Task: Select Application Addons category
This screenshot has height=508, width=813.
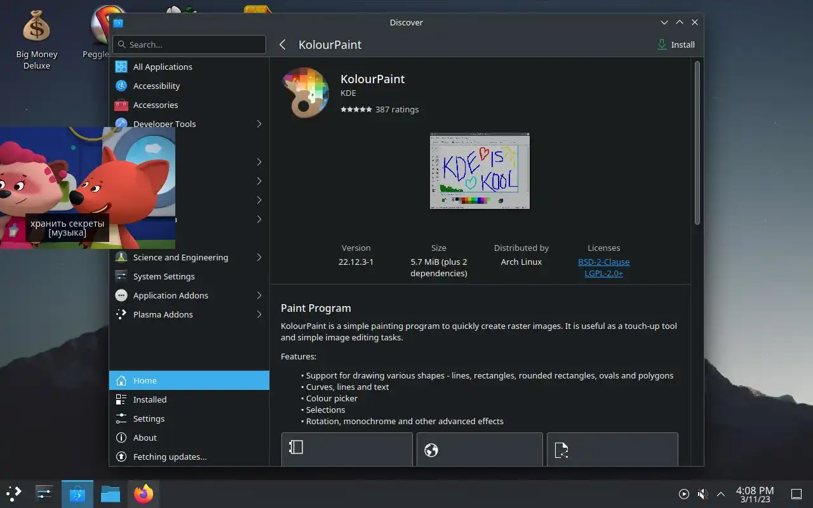Action: click(x=189, y=295)
